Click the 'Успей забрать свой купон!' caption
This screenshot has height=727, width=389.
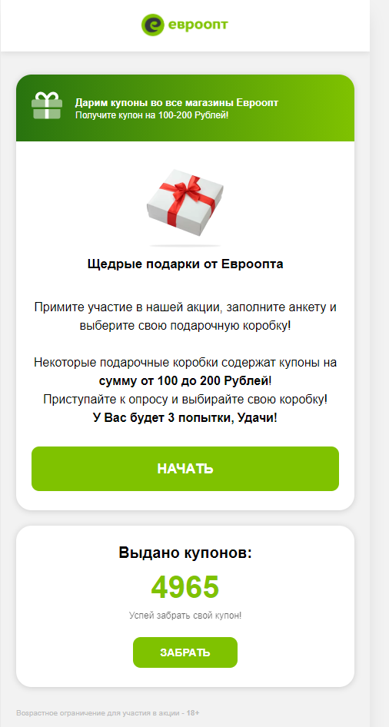pyautogui.click(x=185, y=616)
